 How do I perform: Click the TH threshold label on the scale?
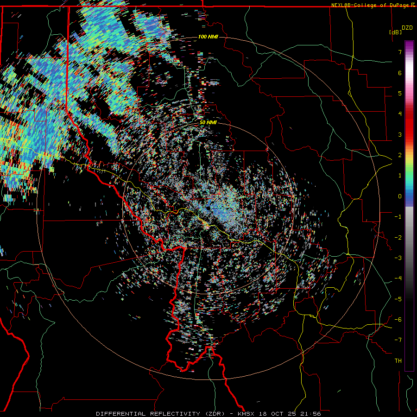[398, 361]
